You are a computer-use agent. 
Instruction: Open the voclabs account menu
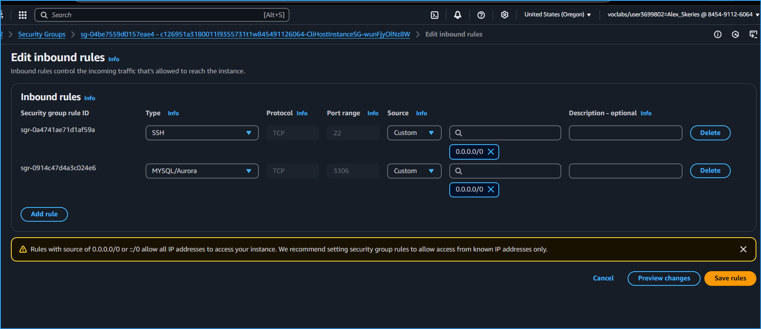click(683, 15)
